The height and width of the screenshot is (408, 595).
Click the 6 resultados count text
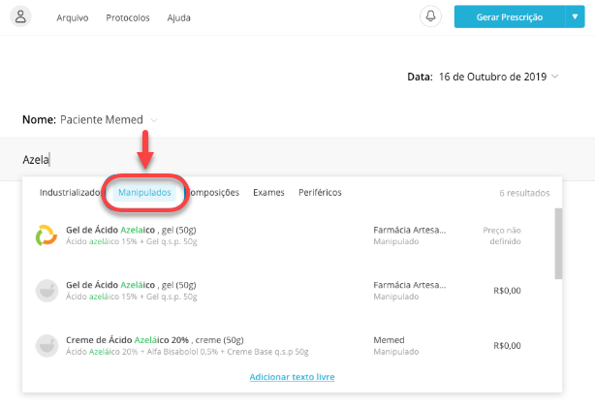[x=524, y=193]
